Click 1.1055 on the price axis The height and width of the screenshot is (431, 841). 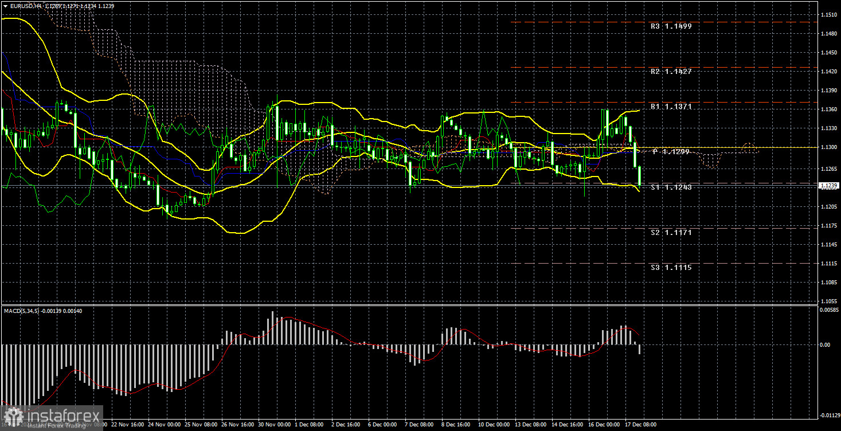(829, 301)
